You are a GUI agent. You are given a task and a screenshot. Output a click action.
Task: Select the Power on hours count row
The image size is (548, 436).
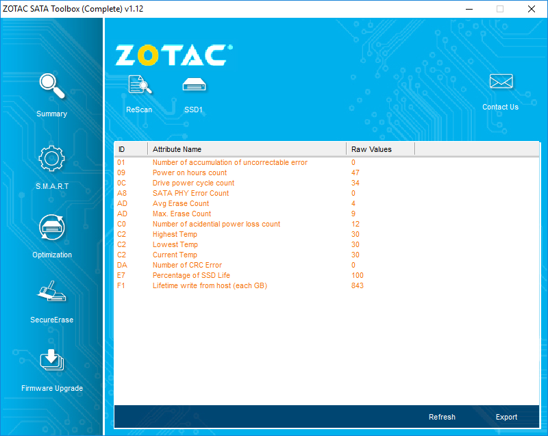(327, 172)
